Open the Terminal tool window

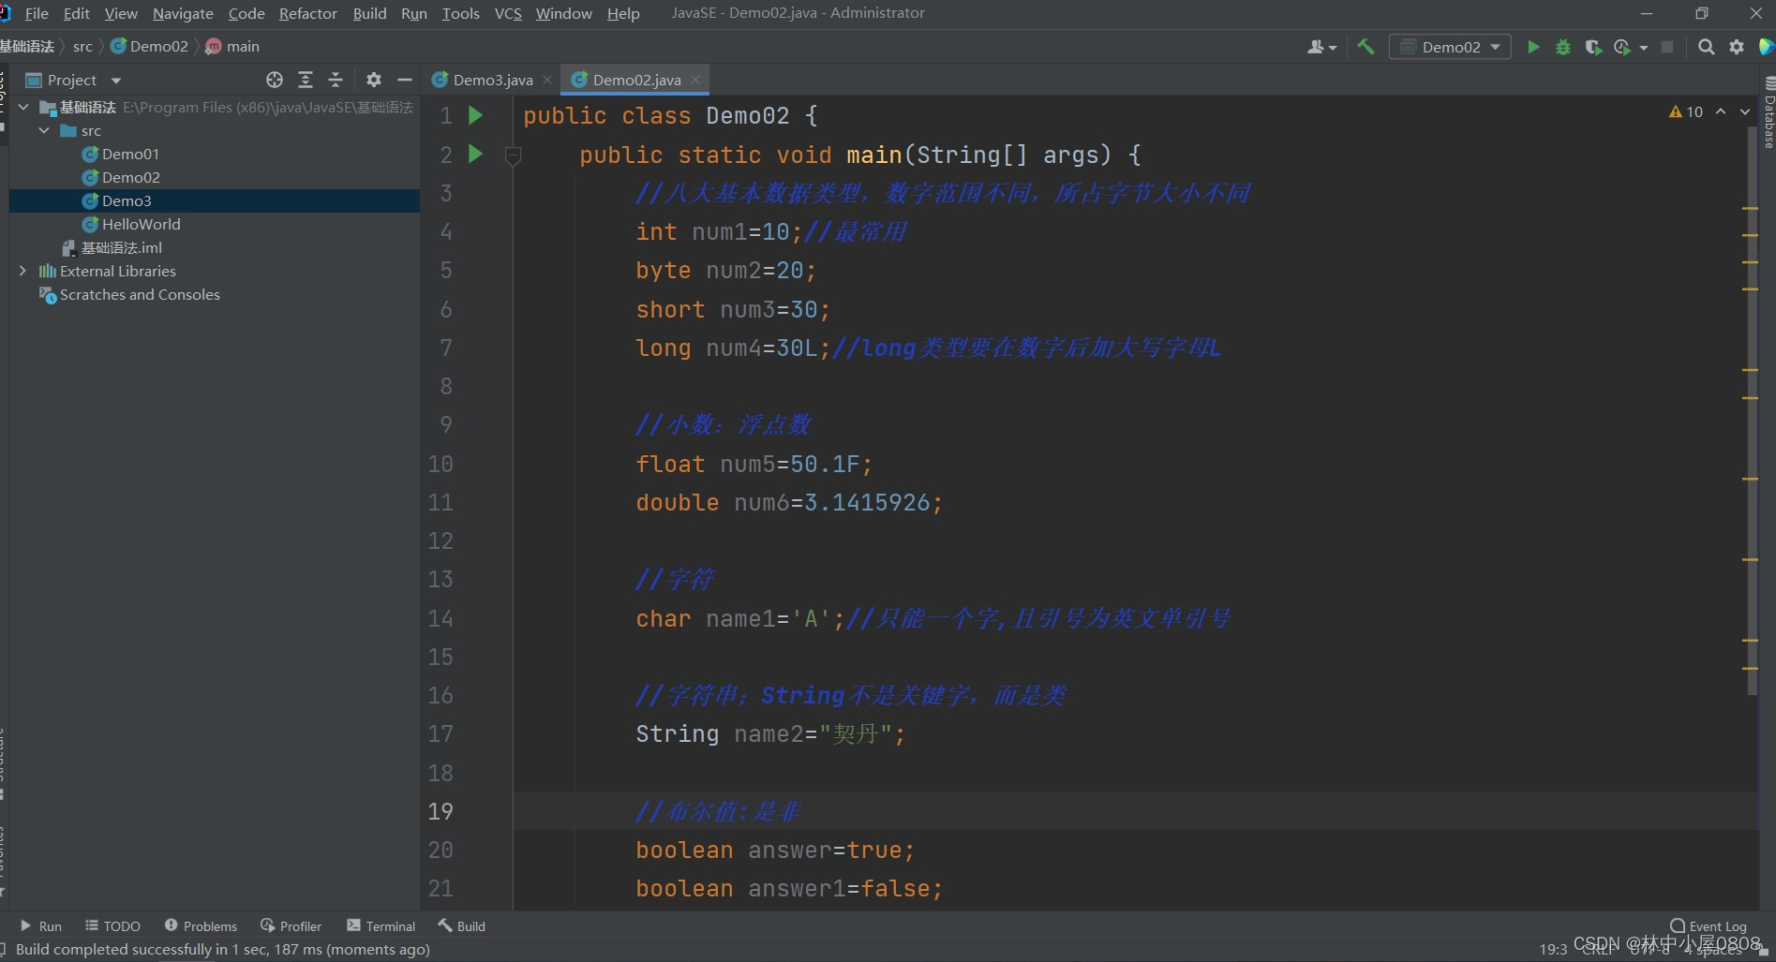click(381, 925)
